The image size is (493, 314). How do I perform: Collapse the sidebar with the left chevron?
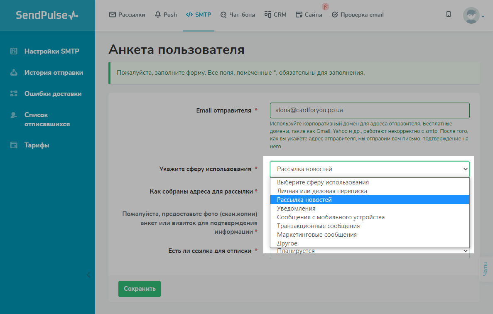(x=88, y=275)
